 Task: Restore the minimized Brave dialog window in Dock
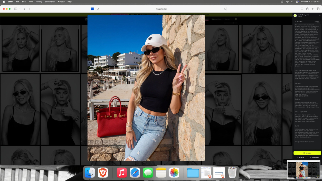click(219, 173)
